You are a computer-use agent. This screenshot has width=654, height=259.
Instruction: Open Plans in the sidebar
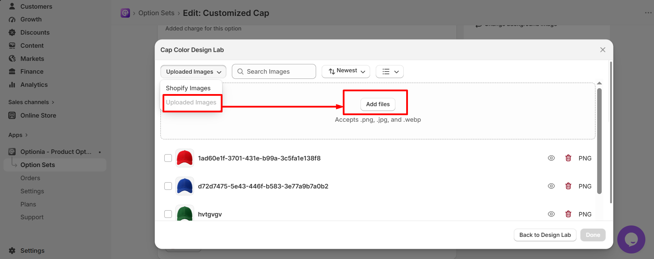[28, 204]
